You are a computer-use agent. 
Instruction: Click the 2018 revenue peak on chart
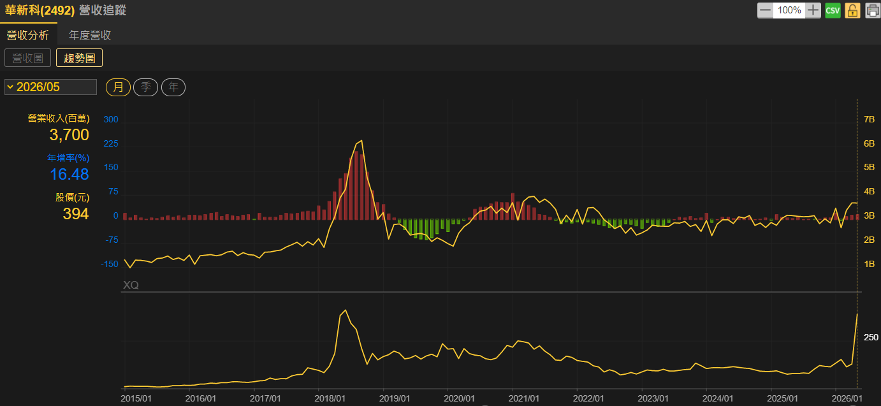tap(361, 141)
